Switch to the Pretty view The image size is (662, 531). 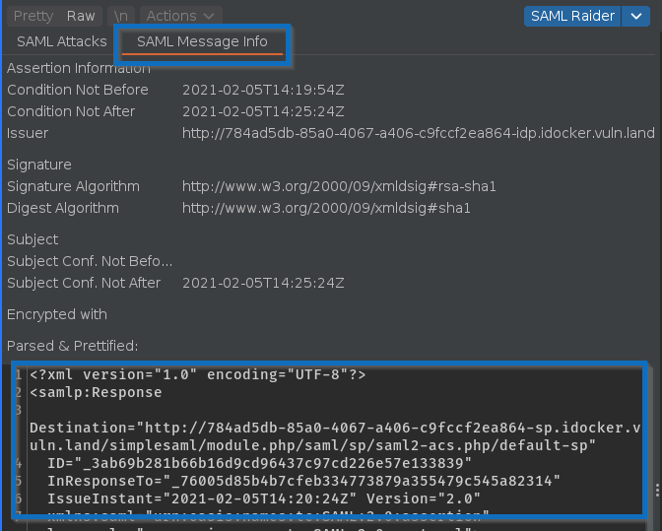(33, 16)
